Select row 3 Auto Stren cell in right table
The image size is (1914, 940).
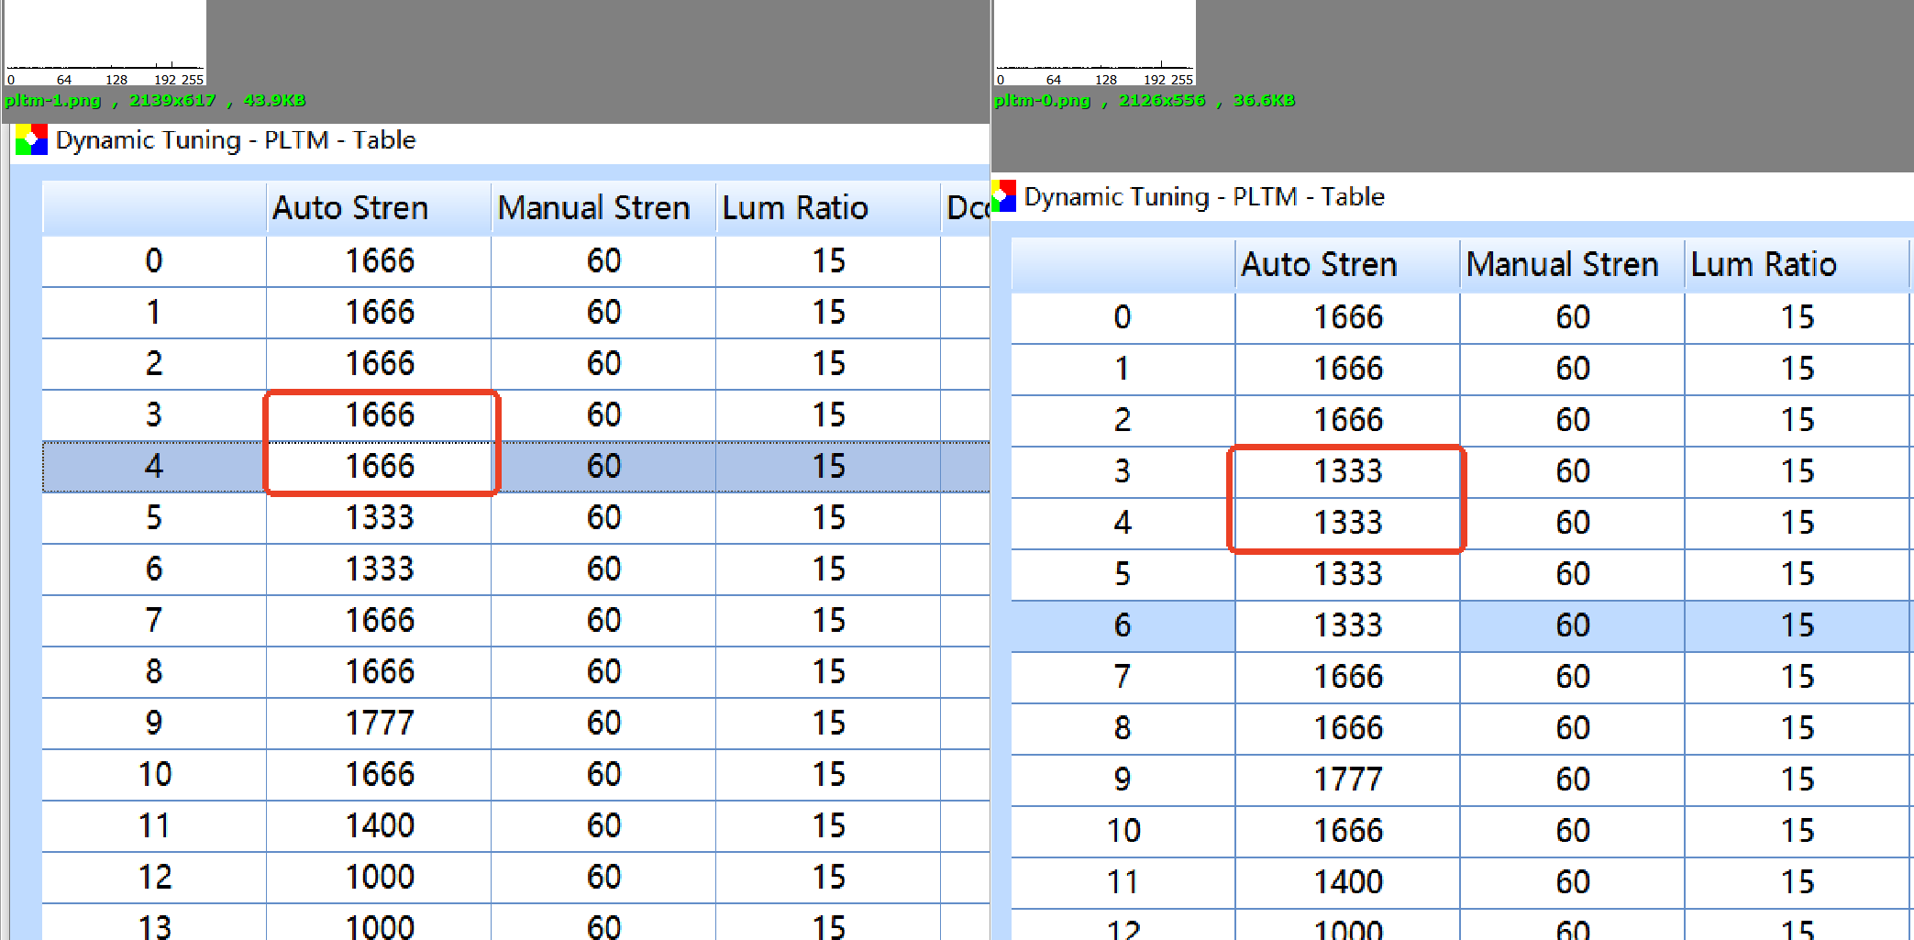tap(1347, 471)
